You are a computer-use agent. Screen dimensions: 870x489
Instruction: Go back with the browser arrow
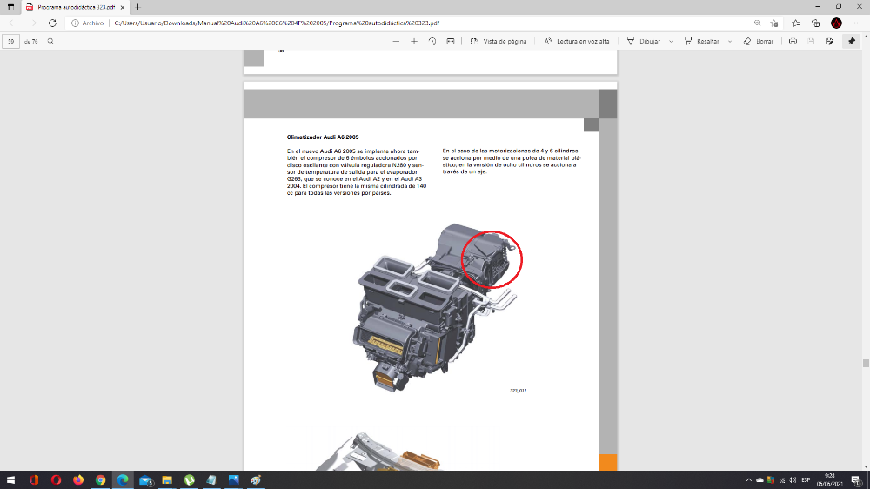tap(13, 23)
